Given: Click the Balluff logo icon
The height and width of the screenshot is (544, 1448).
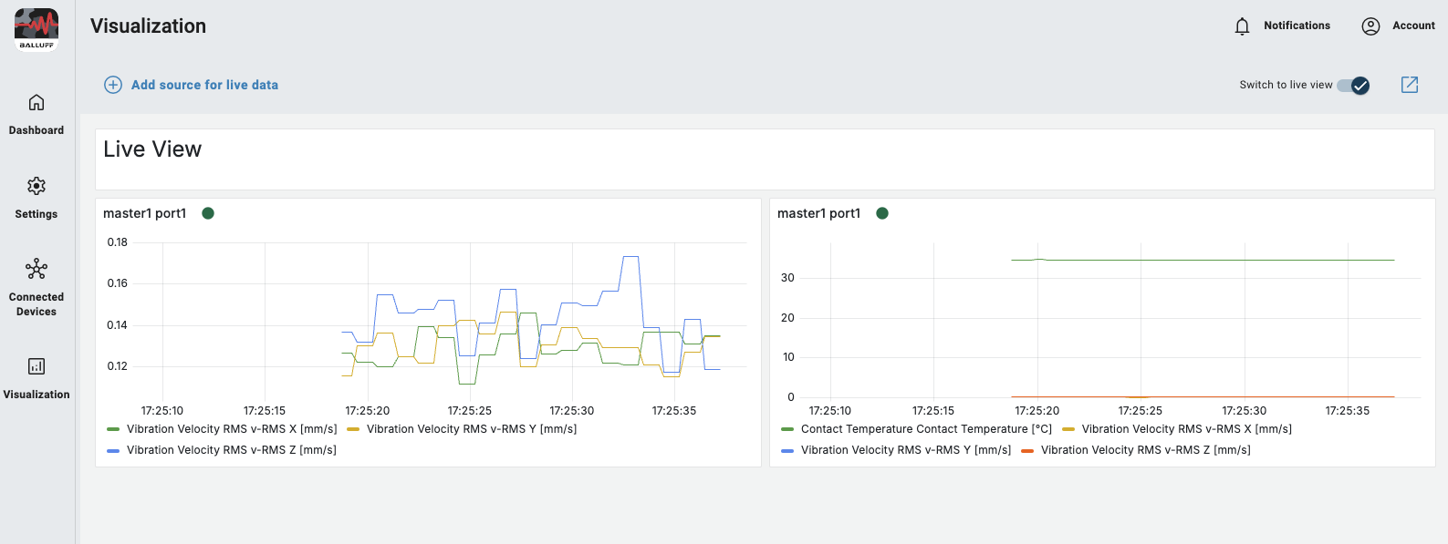Looking at the screenshot, I should 36,29.
